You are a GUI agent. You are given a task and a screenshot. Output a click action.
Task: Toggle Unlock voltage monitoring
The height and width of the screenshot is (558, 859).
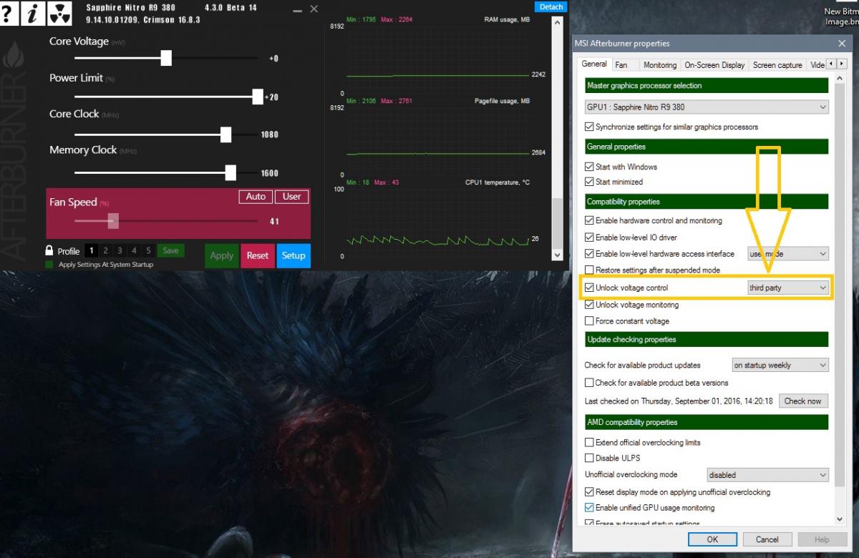590,305
